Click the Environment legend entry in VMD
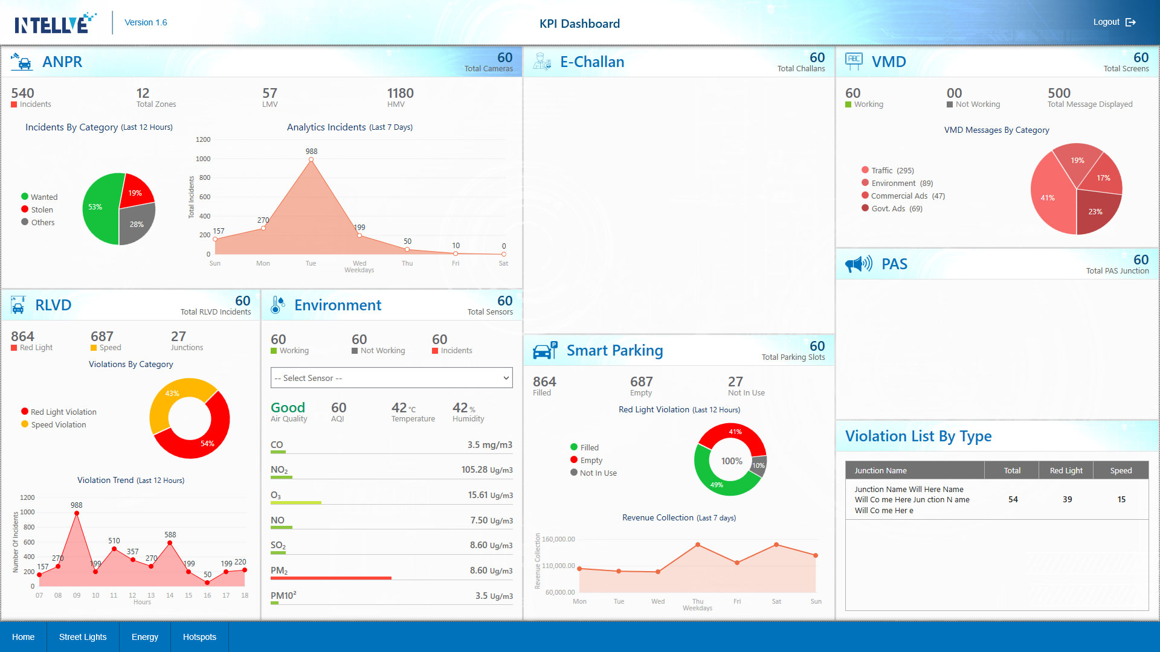 click(897, 183)
